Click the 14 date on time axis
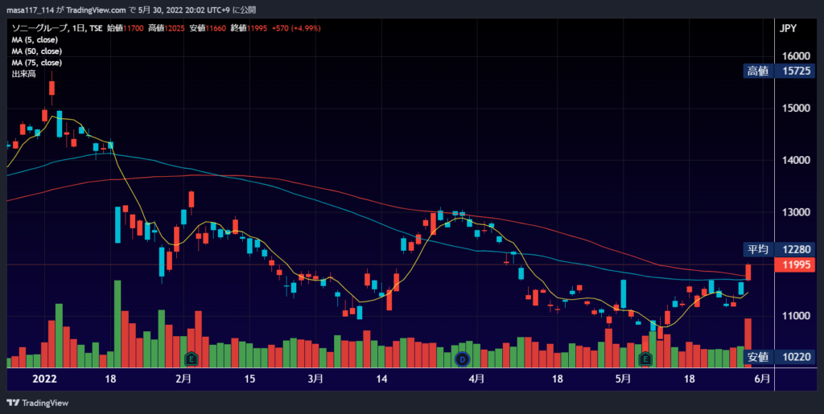Viewport: 824px width, 414px height. click(x=381, y=379)
